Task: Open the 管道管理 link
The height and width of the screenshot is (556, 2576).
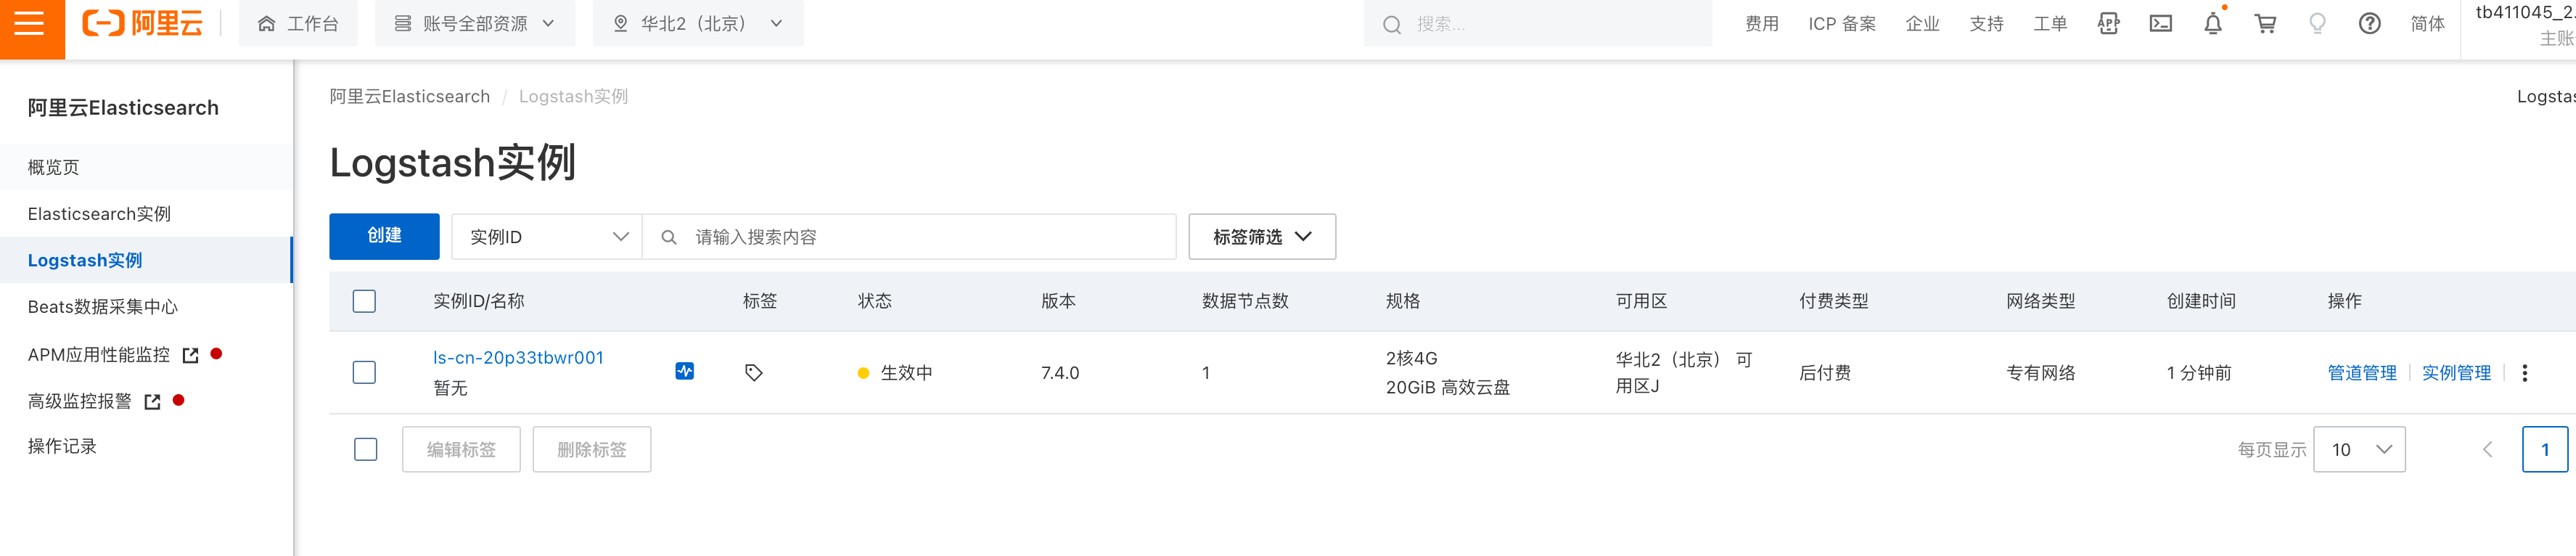Action: point(2361,373)
